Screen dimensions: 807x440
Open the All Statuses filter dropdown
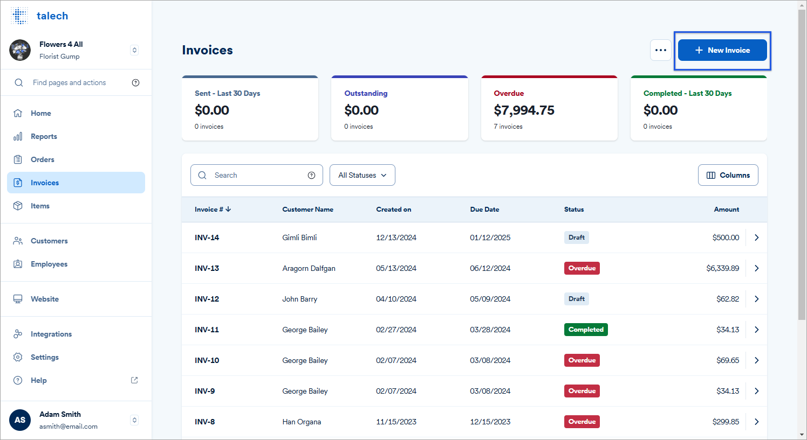(362, 175)
